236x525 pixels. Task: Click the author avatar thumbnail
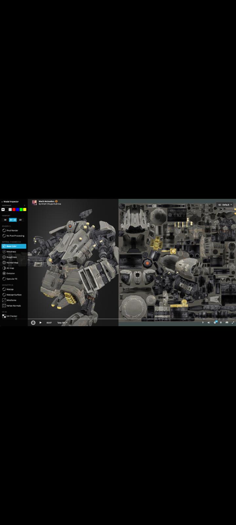click(34, 202)
